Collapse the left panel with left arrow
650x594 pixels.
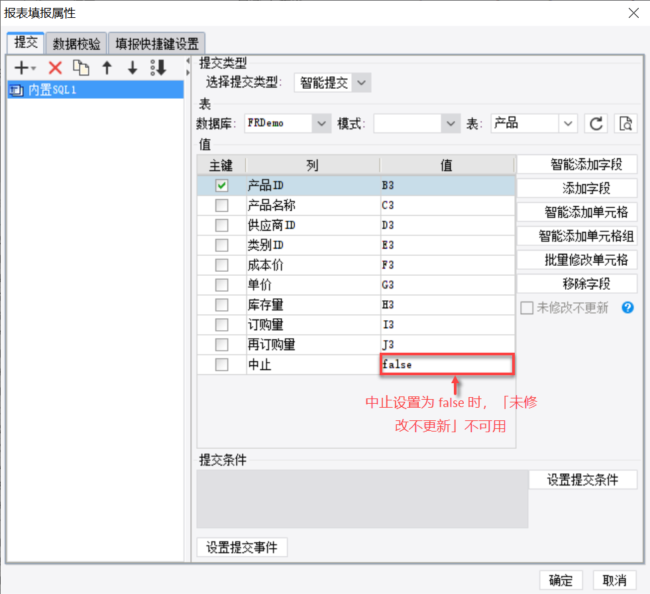tap(188, 61)
